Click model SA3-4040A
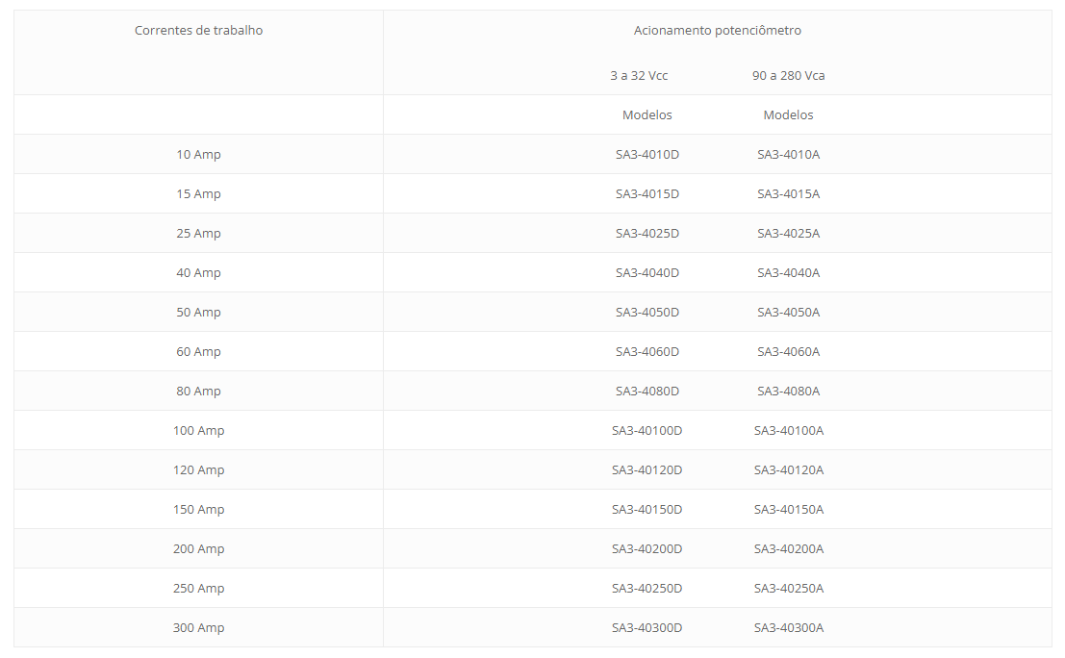The height and width of the screenshot is (658, 1065). [x=789, y=273]
